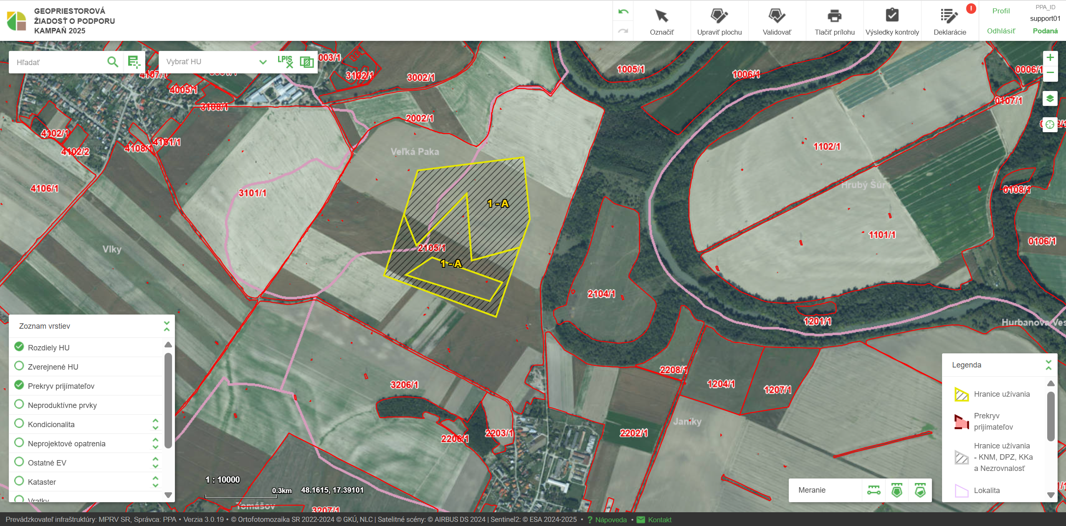Click the Hľadať search field

[58, 63]
